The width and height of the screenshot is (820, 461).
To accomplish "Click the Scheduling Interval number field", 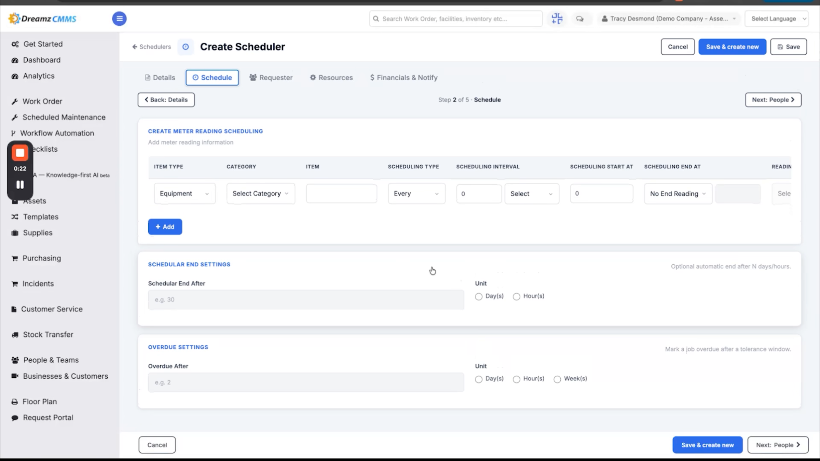I will [479, 194].
